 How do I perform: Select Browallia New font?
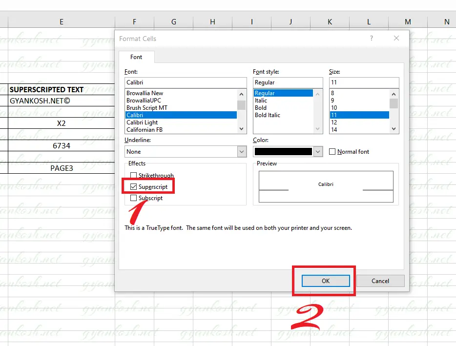181,93
